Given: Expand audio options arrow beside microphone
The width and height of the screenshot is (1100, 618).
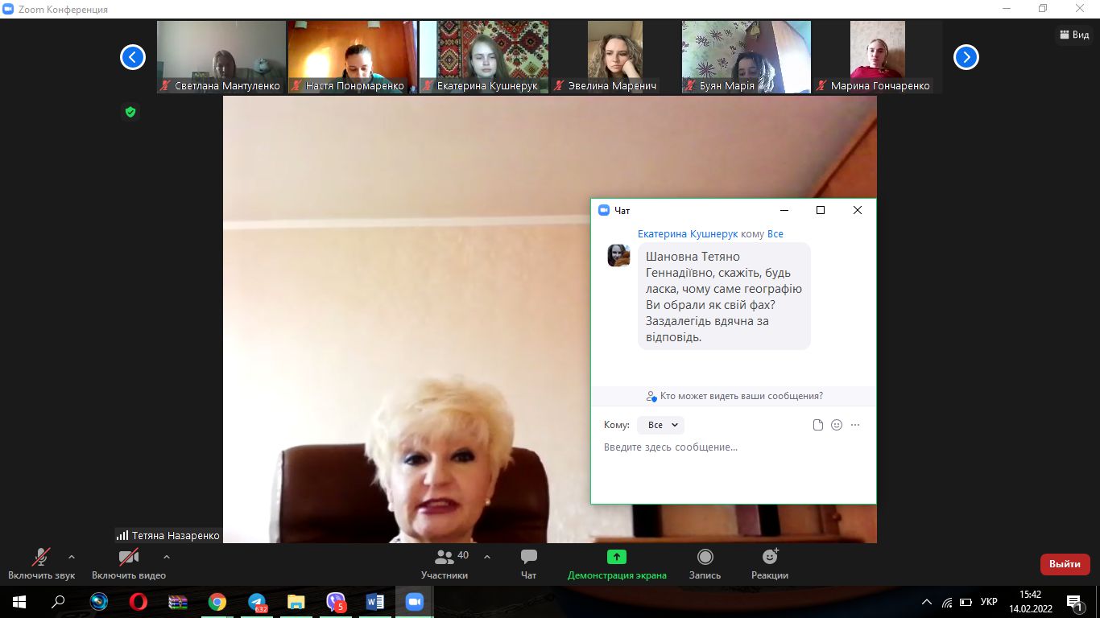Looking at the screenshot, I should point(72,556).
